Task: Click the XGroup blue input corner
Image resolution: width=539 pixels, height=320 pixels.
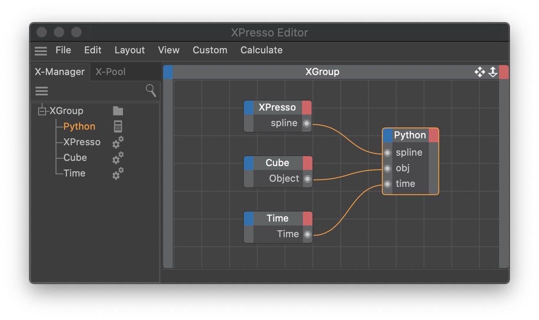Action: pyautogui.click(x=168, y=72)
